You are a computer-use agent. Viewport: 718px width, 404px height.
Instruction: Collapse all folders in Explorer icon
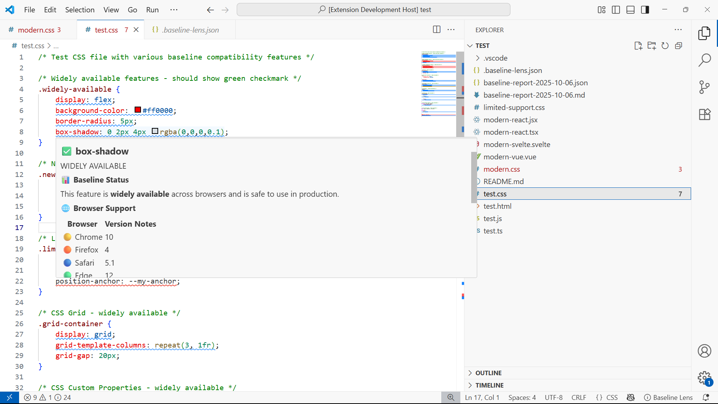(678, 46)
